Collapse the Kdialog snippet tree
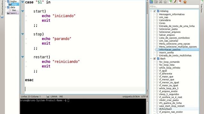 click(151, 11)
